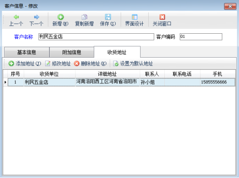Click 修改地址 edit address button
The image size is (239, 178).
[x=58, y=64]
